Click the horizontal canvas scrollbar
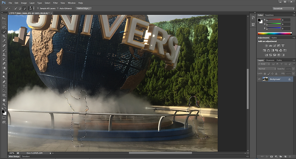The height and width of the screenshot is (159, 296). pos(160,153)
